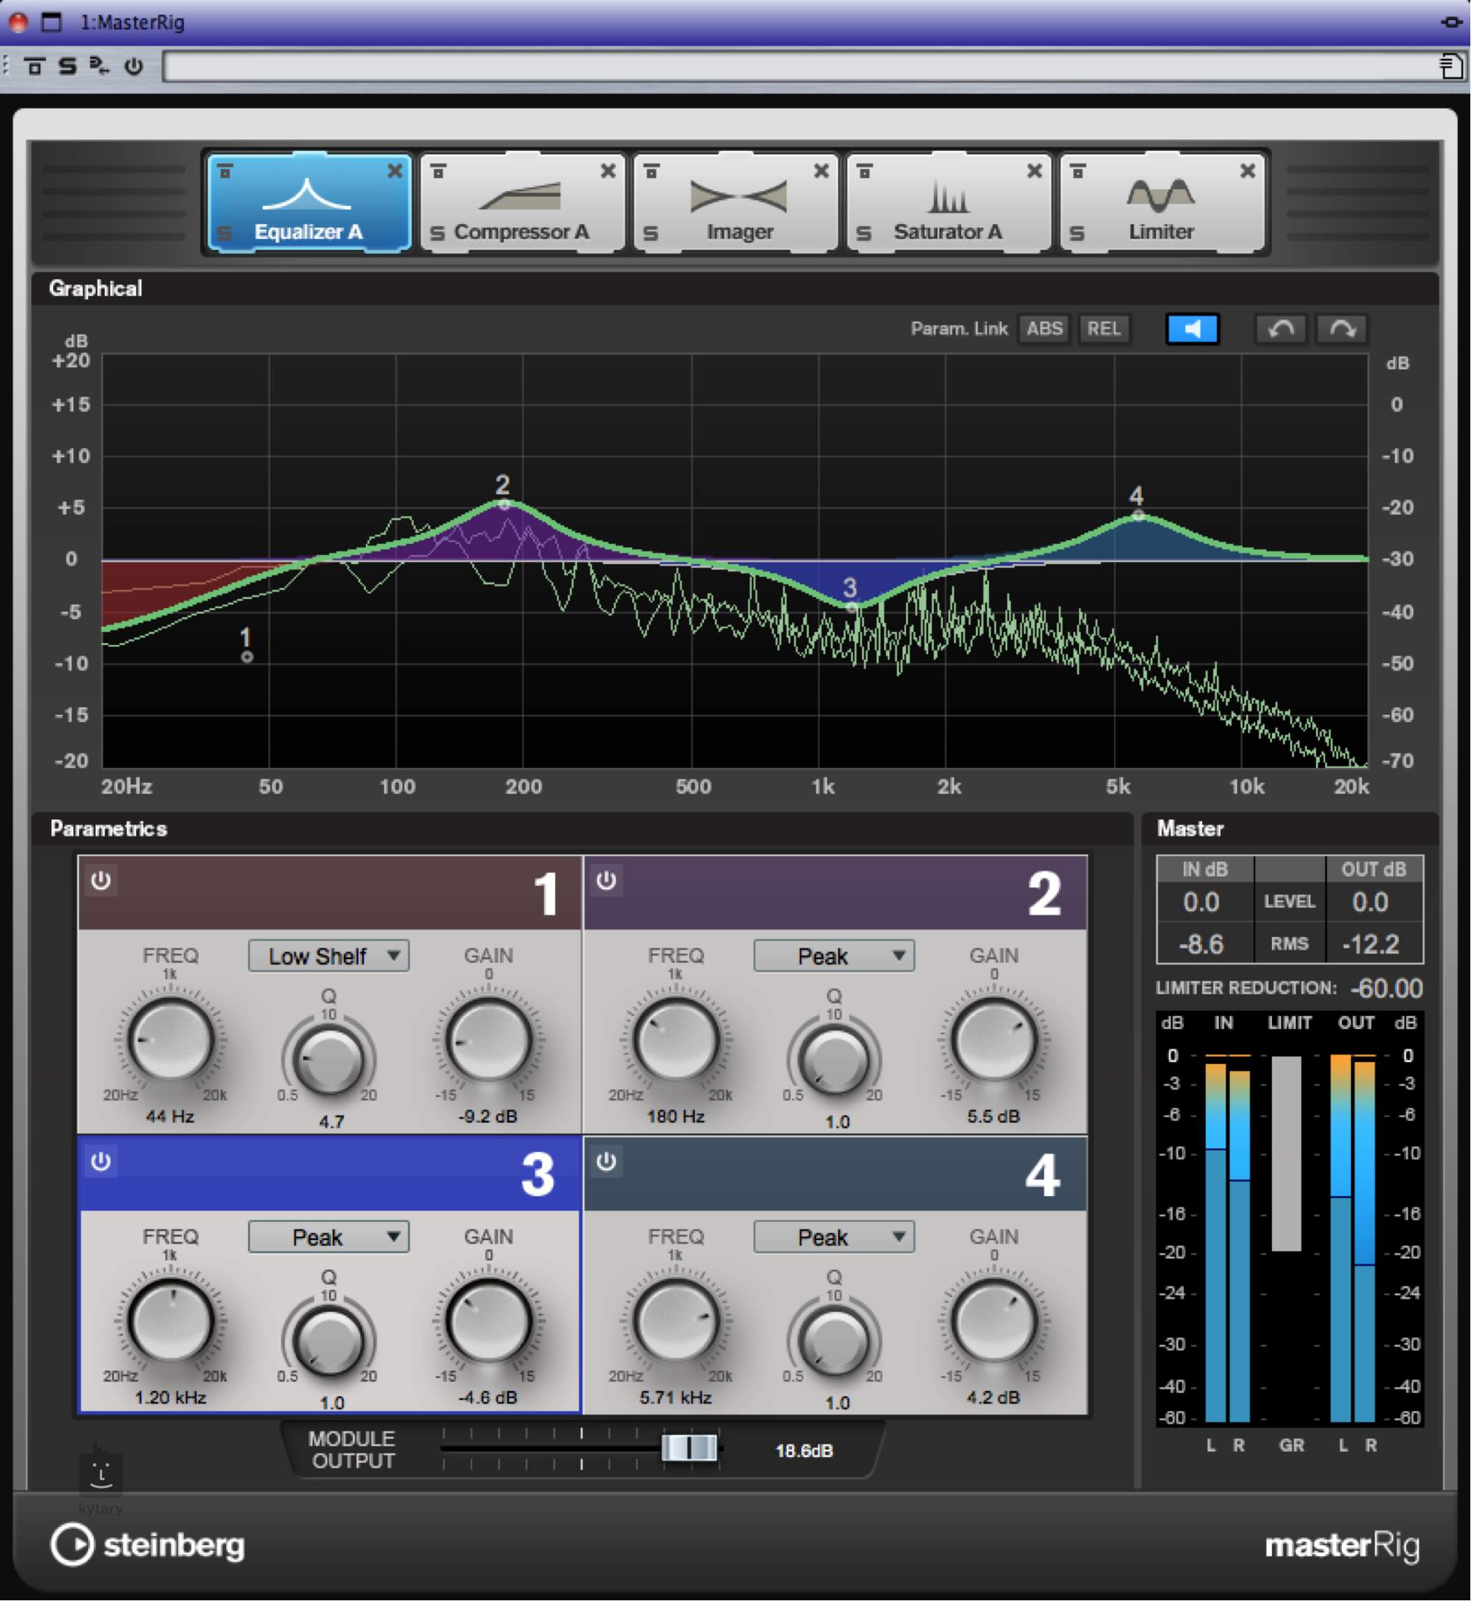Remove the Saturator A module with X
Image resolution: width=1471 pixels, height=1601 pixels.
[1034, 171]
